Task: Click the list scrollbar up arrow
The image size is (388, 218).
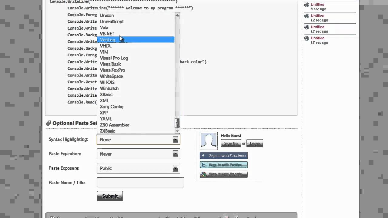Action: click(177, 15)
